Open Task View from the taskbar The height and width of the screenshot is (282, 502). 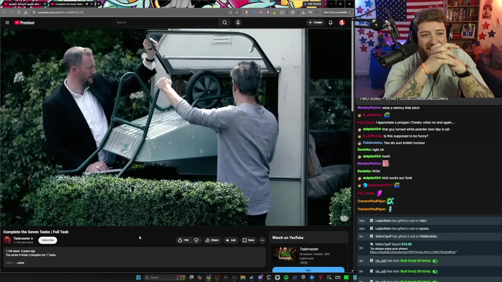[191, 277]
